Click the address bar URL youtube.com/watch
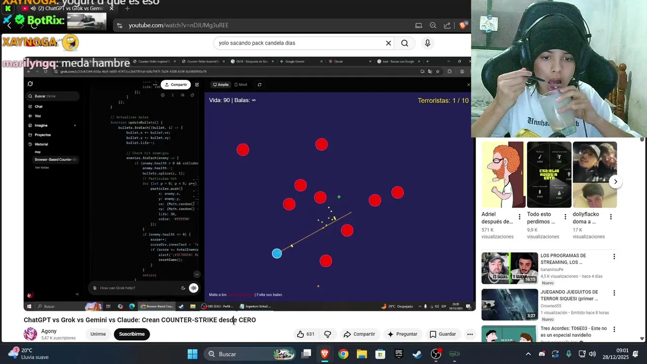The width and height of the screenshot is (647, 364). 178,25
